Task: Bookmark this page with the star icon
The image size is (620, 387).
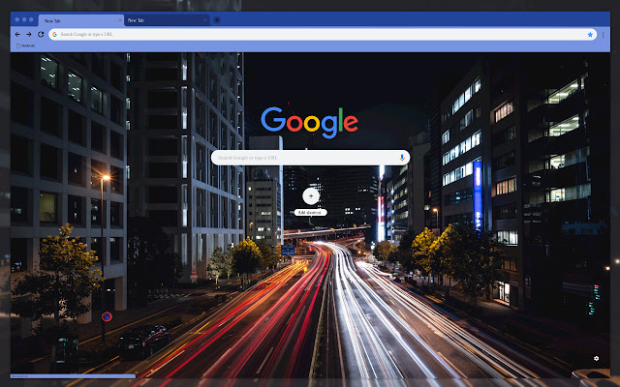Action: pos(590,35)
